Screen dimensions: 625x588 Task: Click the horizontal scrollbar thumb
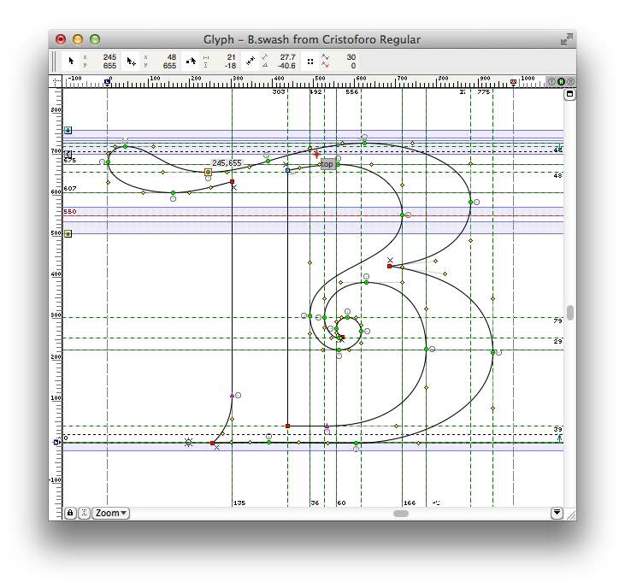pos(401,514)
